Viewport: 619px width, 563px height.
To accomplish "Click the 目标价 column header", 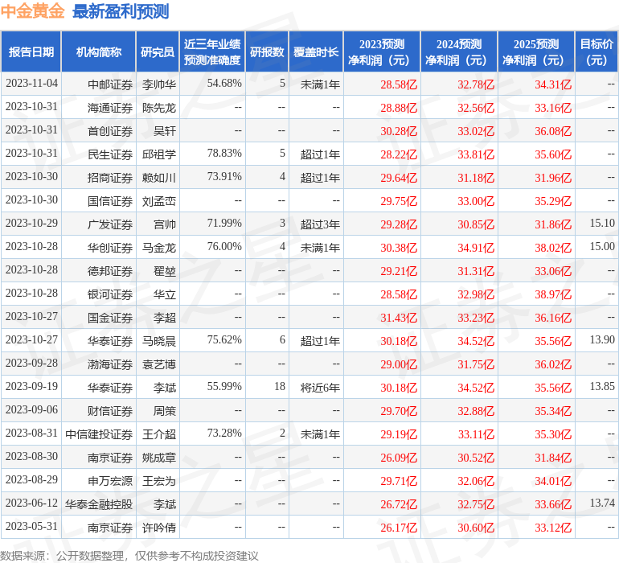I will point(596,51).
